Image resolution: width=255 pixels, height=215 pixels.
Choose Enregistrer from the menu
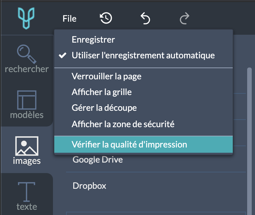click(x=144, y=40)
